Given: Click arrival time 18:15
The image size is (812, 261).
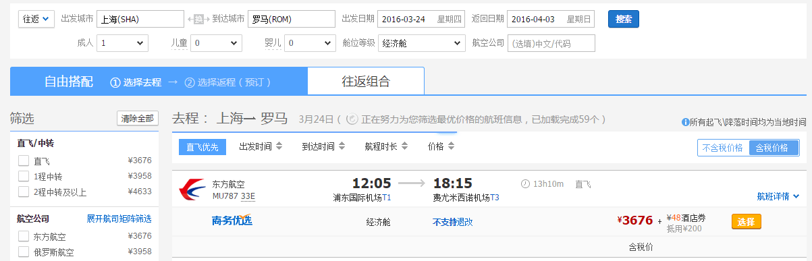Looking at the screenshot, I should tap(452, 183).
